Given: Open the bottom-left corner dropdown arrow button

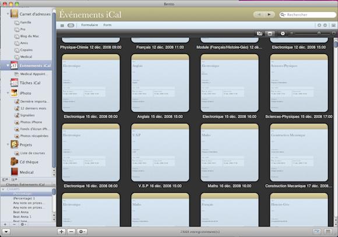Looking at the screenshot, I should pyautogui.click(x=6, y=232).
